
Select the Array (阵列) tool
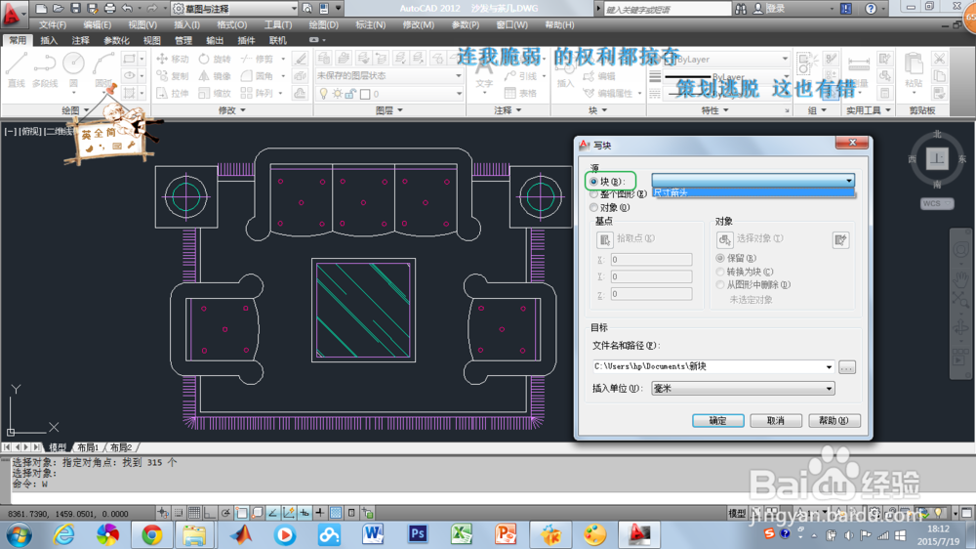[257, 93]
